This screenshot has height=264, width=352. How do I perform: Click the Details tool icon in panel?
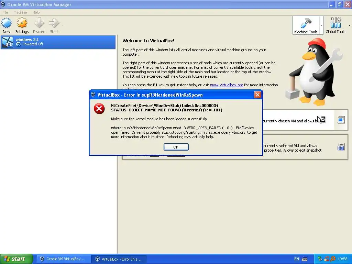click(341, 120)
